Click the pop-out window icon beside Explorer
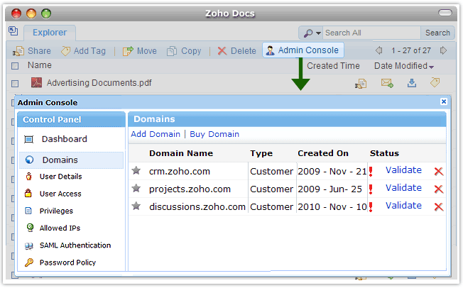The image size is (463, 288). coord(13,31)
